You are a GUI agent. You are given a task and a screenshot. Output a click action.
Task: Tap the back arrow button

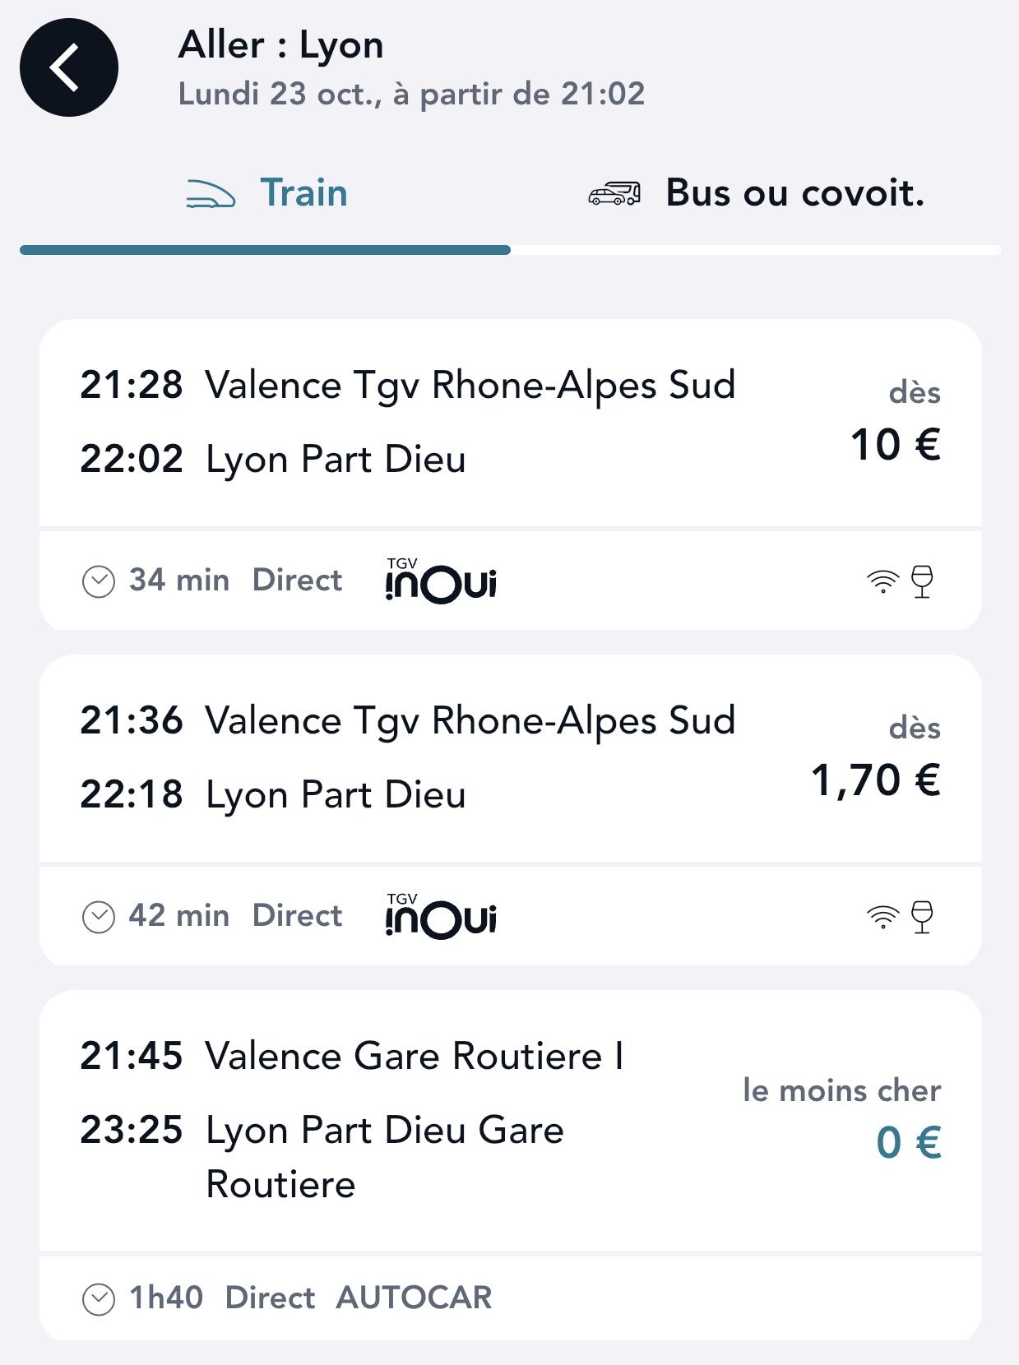pyautogui.click(x=69, y=67)
